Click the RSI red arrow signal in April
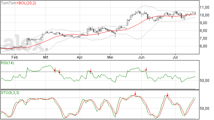This screenshot has width=214, height=120. point(91,71)
